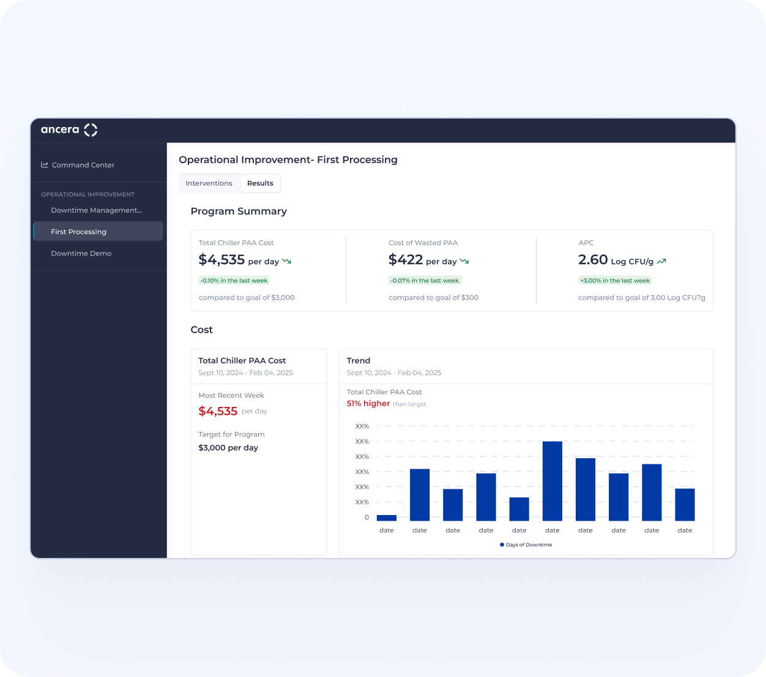Click the -0.07% in the last week badge
The height and width of the screenshot is (677, 766).
(x=425, y=280)
